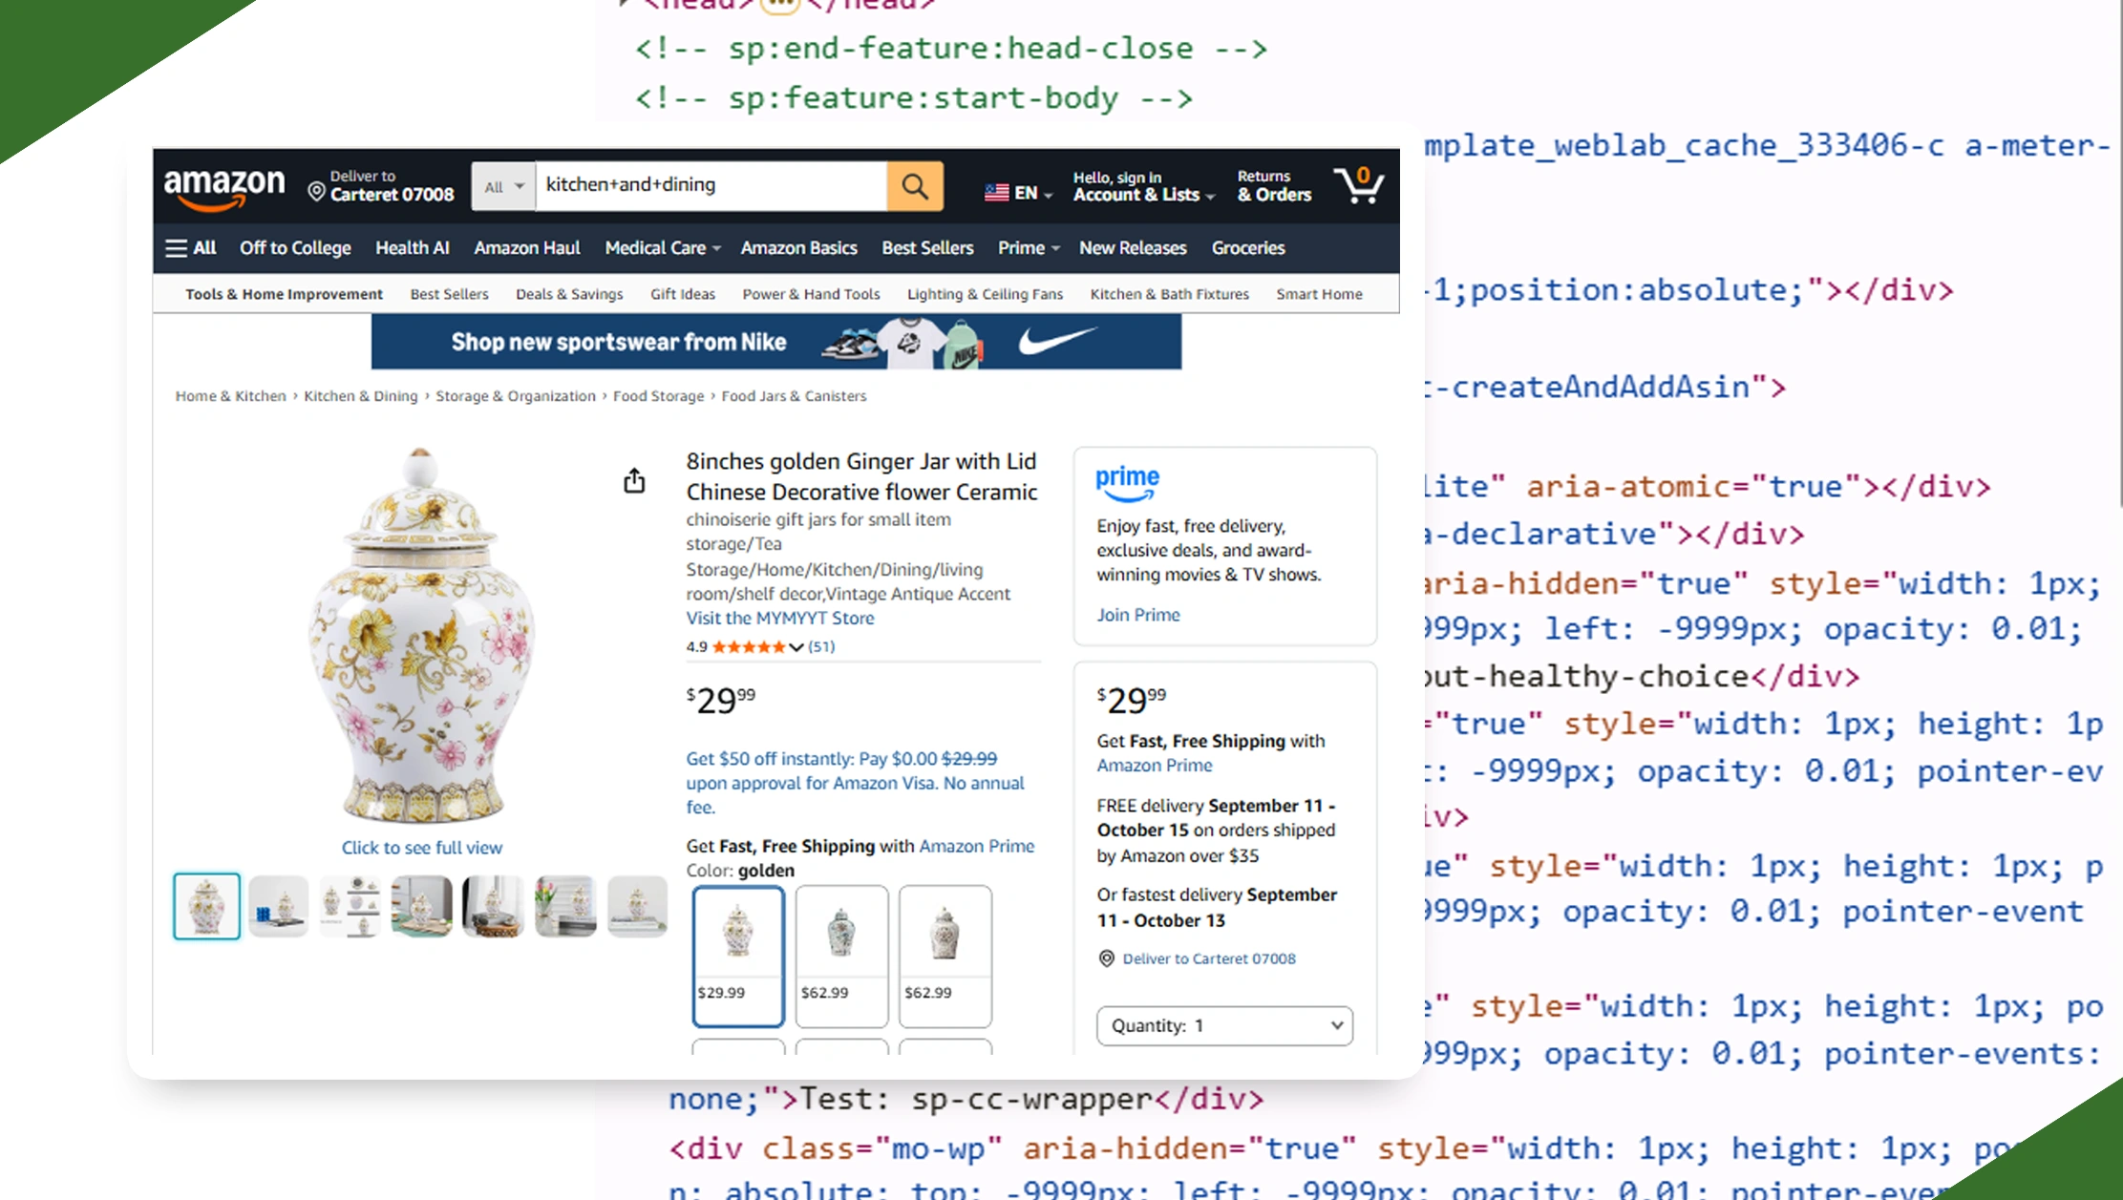Click to see full view link
This screenshot has width=2123, height=1200.
(422, 848)
